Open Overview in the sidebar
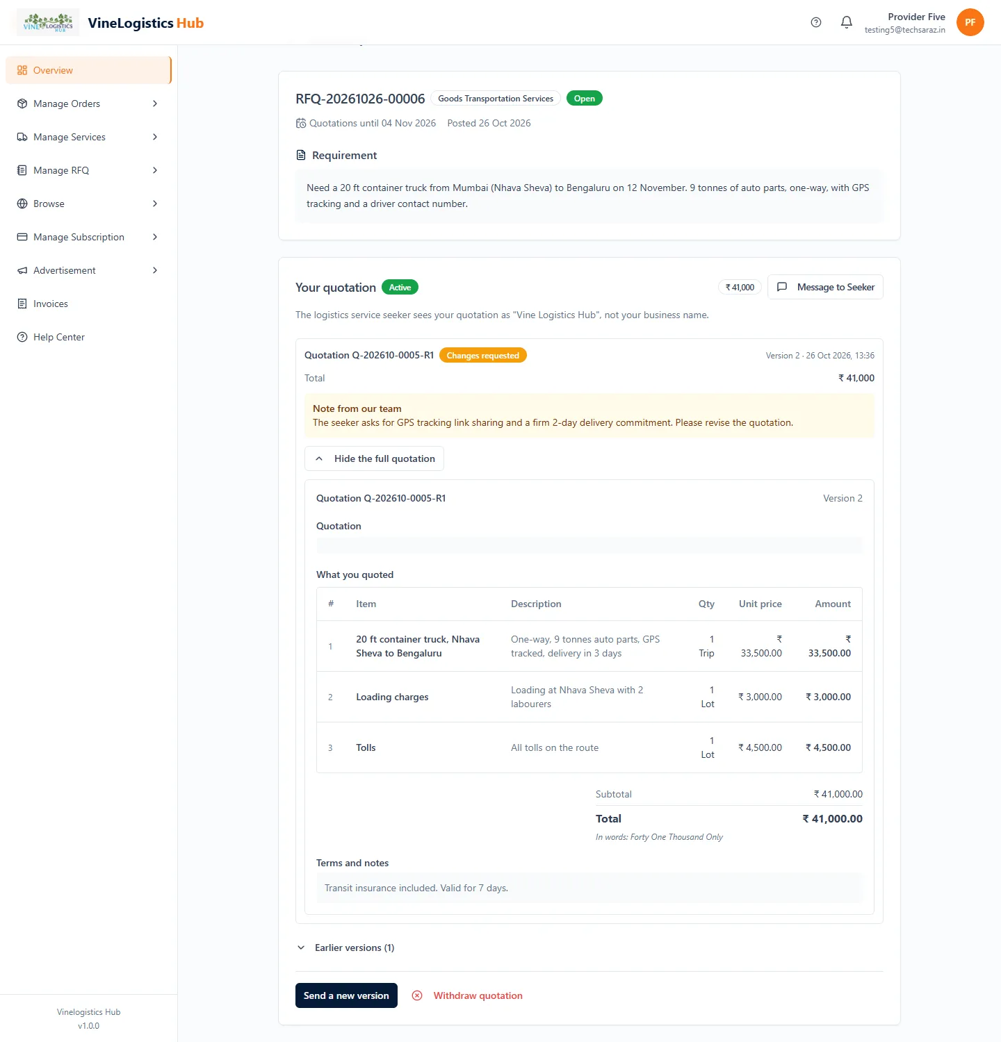The width and height of the screenshot is (1001, 1042). coord(88,70)
